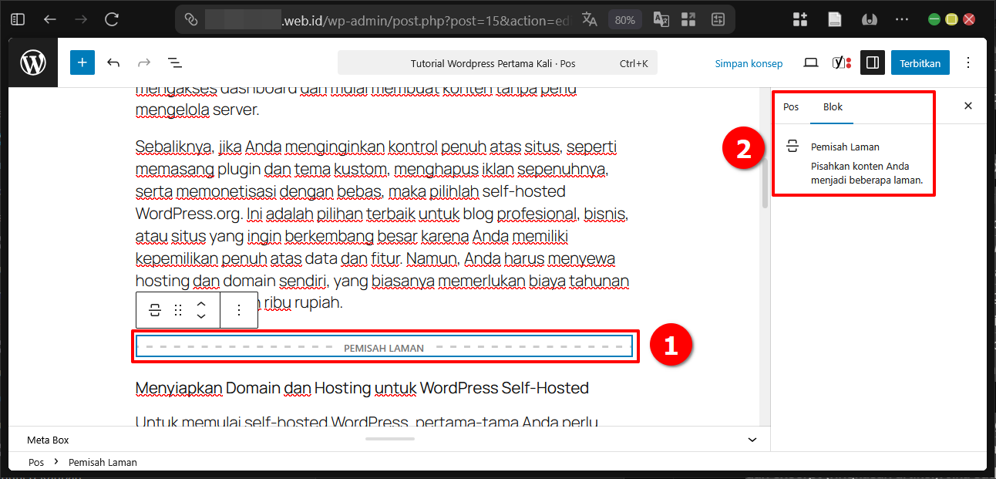Viewport: 996px width, 479px height.
Task: Click the Simpan konsep link
Action: [749, 64]
